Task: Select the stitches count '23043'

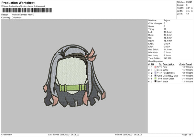Action: pos(189,2)
